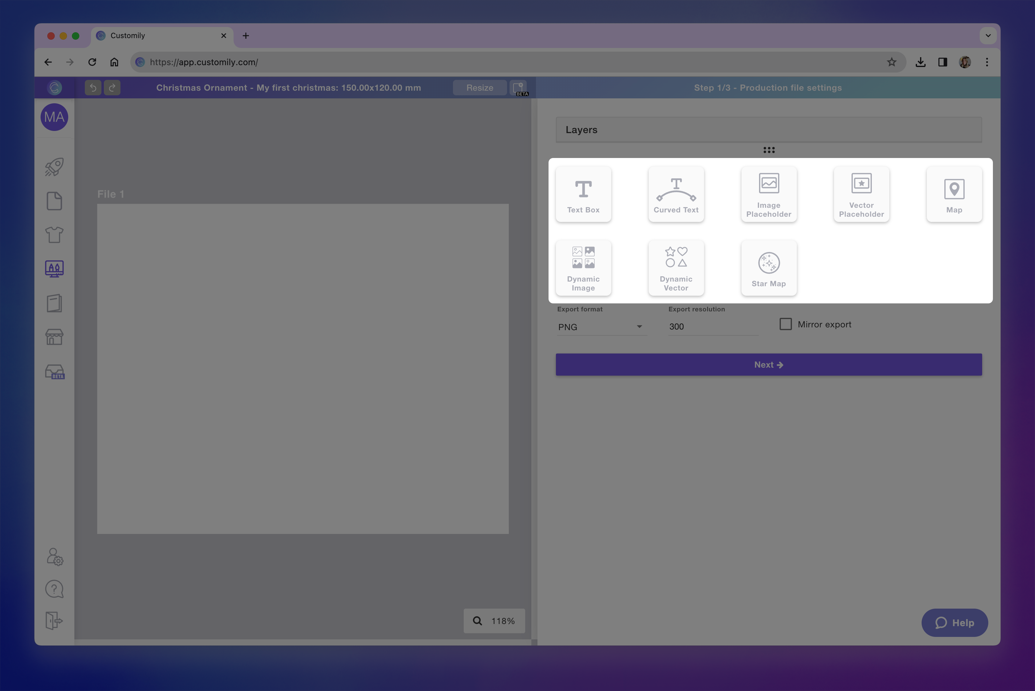Insert a Star Map element
Screen dimensions: 1035x691
click(x=769, y=267)
